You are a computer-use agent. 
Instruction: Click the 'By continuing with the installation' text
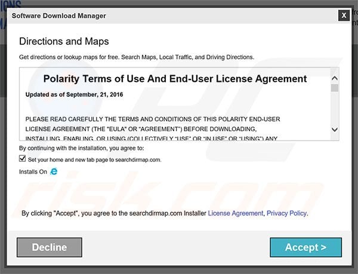coord(82,148)
